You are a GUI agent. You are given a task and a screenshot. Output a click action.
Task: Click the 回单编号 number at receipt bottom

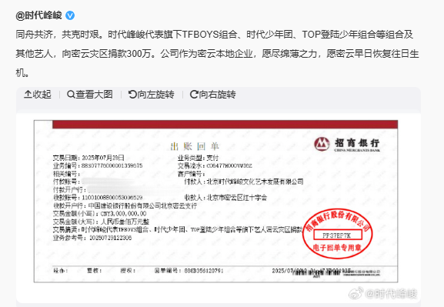pyautogui.click(x=189, y=271)
